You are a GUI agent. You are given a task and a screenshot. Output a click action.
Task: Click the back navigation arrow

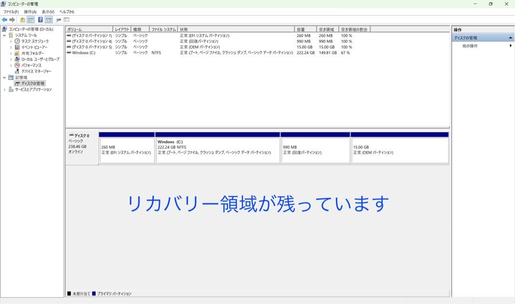click(5, 20)
